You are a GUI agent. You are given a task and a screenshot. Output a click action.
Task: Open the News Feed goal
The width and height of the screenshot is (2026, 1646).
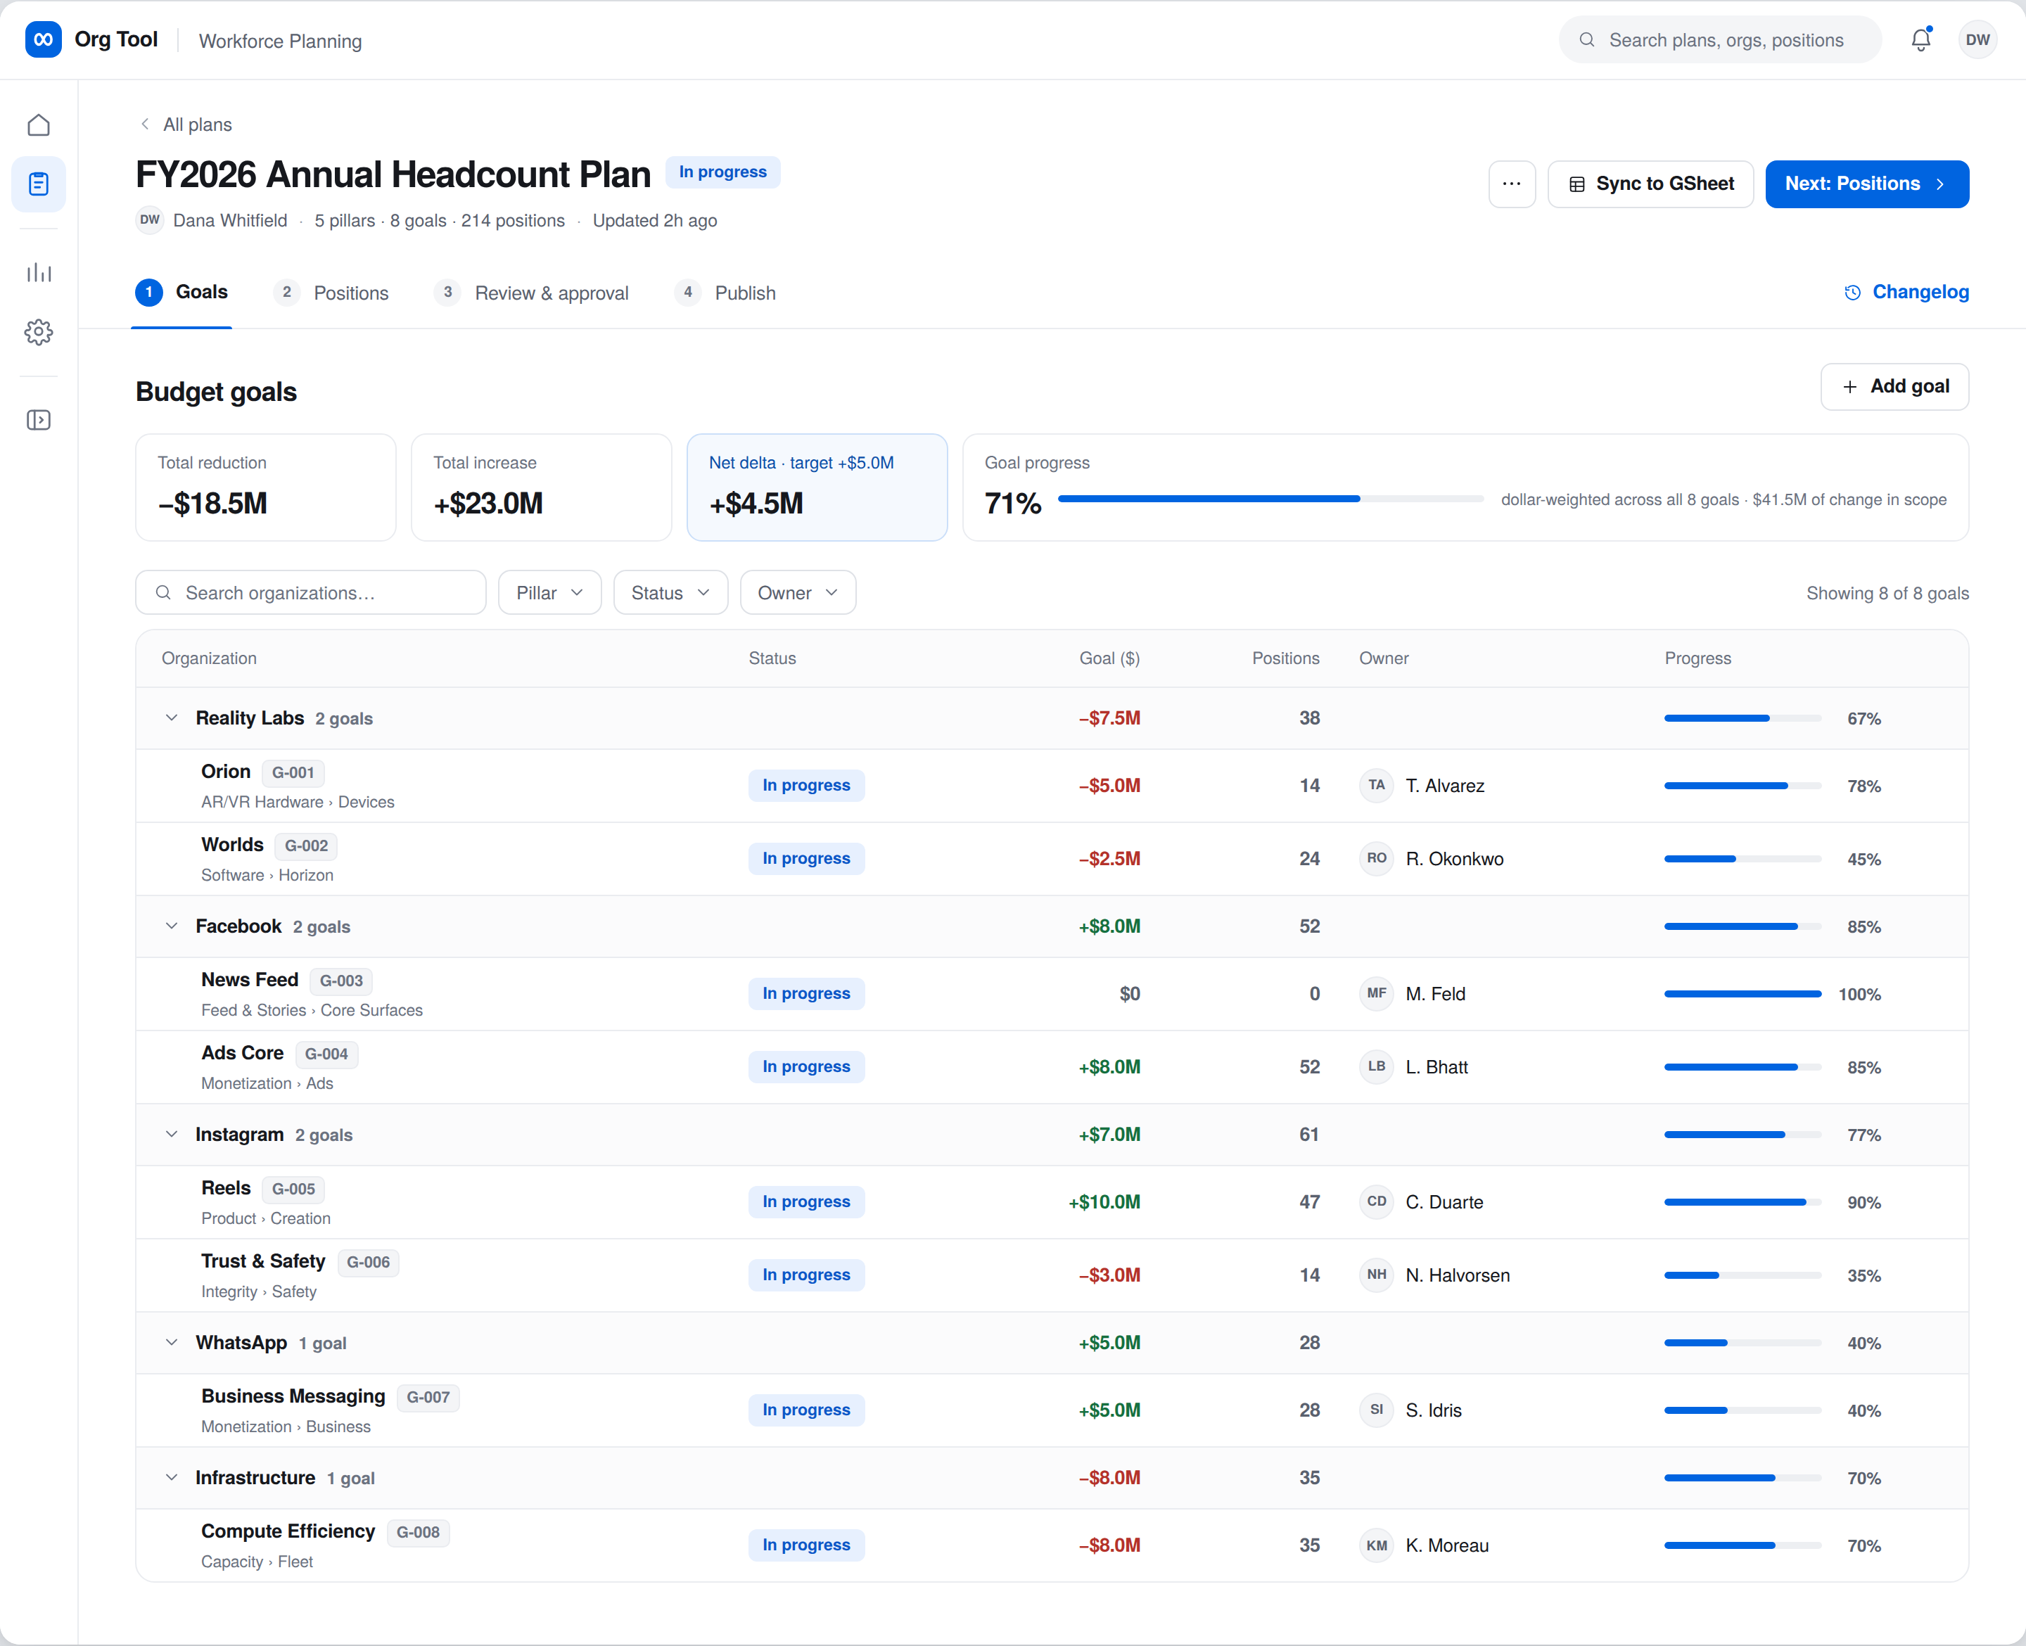pyautogui.click(x=1052, y=994)
